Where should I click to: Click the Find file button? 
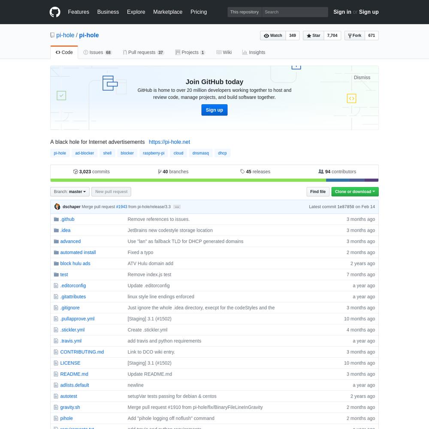point(317,192)
